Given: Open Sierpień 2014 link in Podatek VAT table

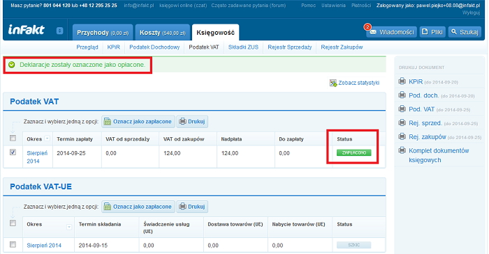Looking at the screenshot, I should point(37,157).
